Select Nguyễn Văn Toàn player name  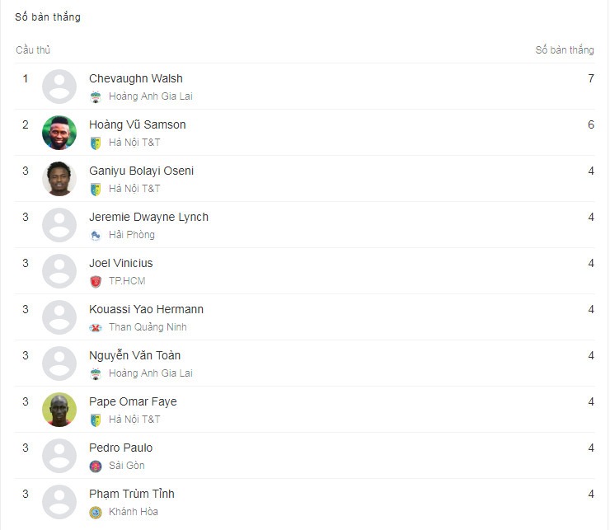tap(135, 355)
